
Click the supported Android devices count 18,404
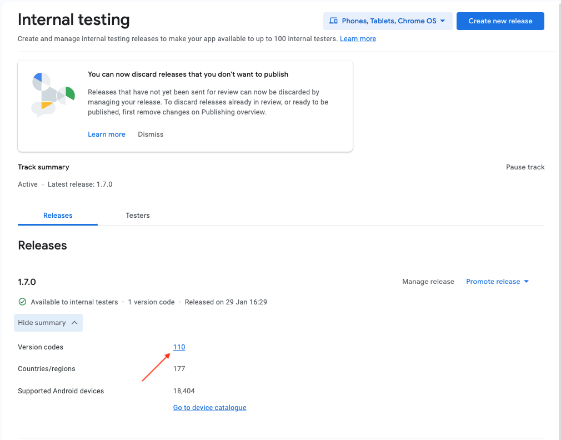184,391
